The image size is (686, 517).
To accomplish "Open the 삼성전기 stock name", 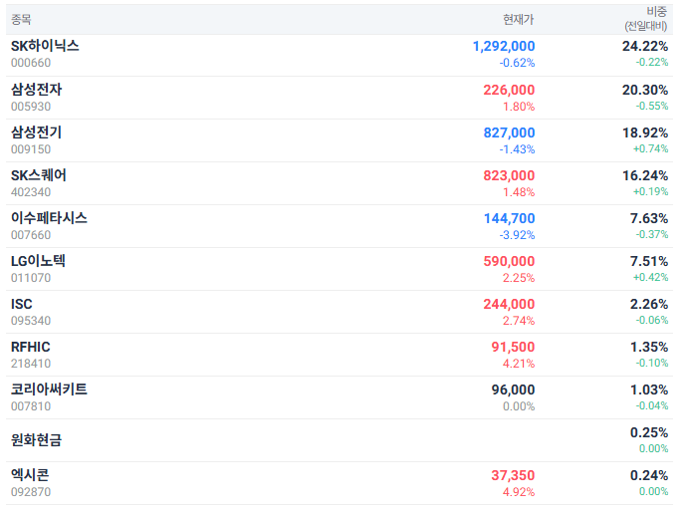I will tap(36, 132).
